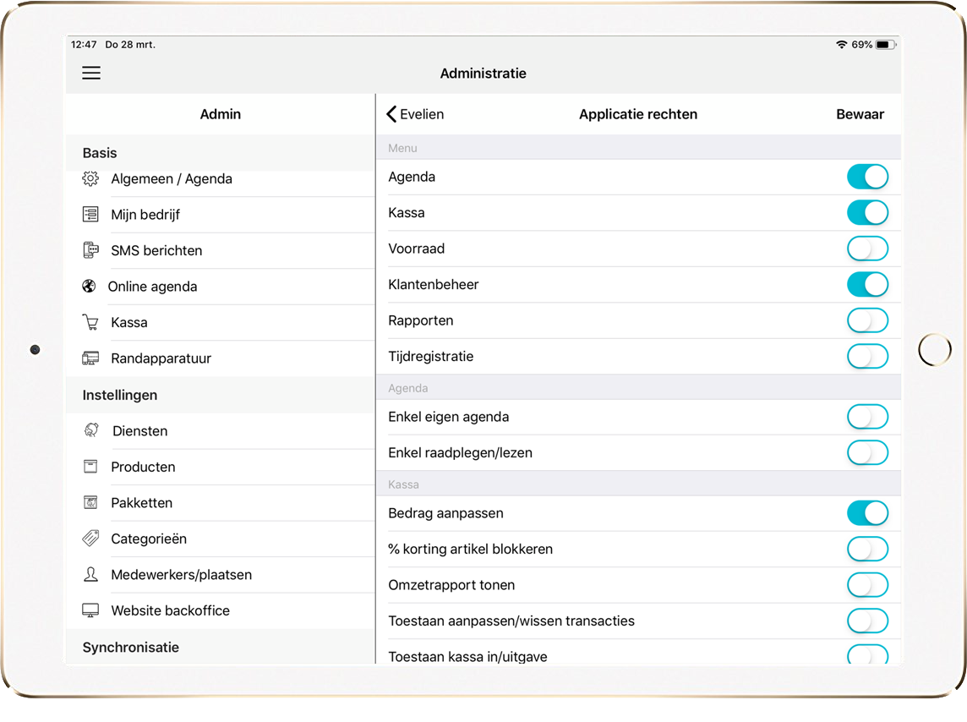Click the Toestaan kassa in/uitgave row label

pos(467,657)
